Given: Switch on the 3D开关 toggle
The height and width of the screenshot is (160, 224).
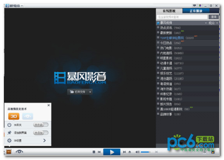Looking at the screenshot, I should tap(41, 125).
